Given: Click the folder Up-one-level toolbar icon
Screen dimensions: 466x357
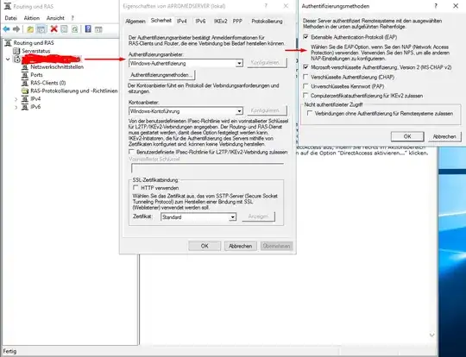Looking at the screenshot, I should [x=30, y=29].
